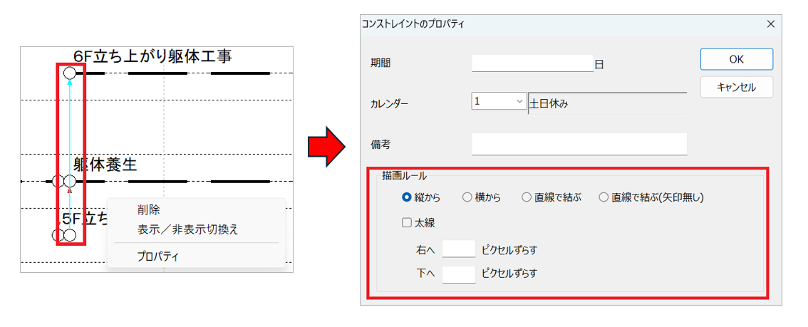Enable the 太線 checkbox
The height and width of the screenshot is (327, 808).
407,222
